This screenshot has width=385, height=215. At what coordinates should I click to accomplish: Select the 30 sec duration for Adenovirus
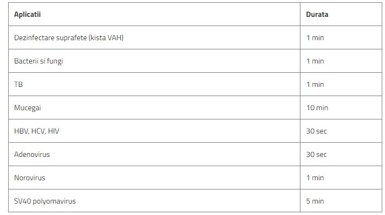(x=317, y=154)
